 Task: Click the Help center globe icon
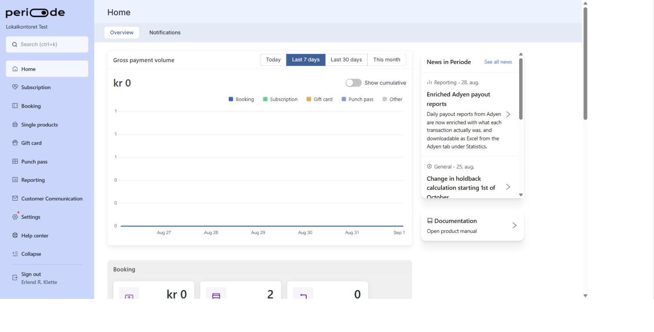[15, 235]
